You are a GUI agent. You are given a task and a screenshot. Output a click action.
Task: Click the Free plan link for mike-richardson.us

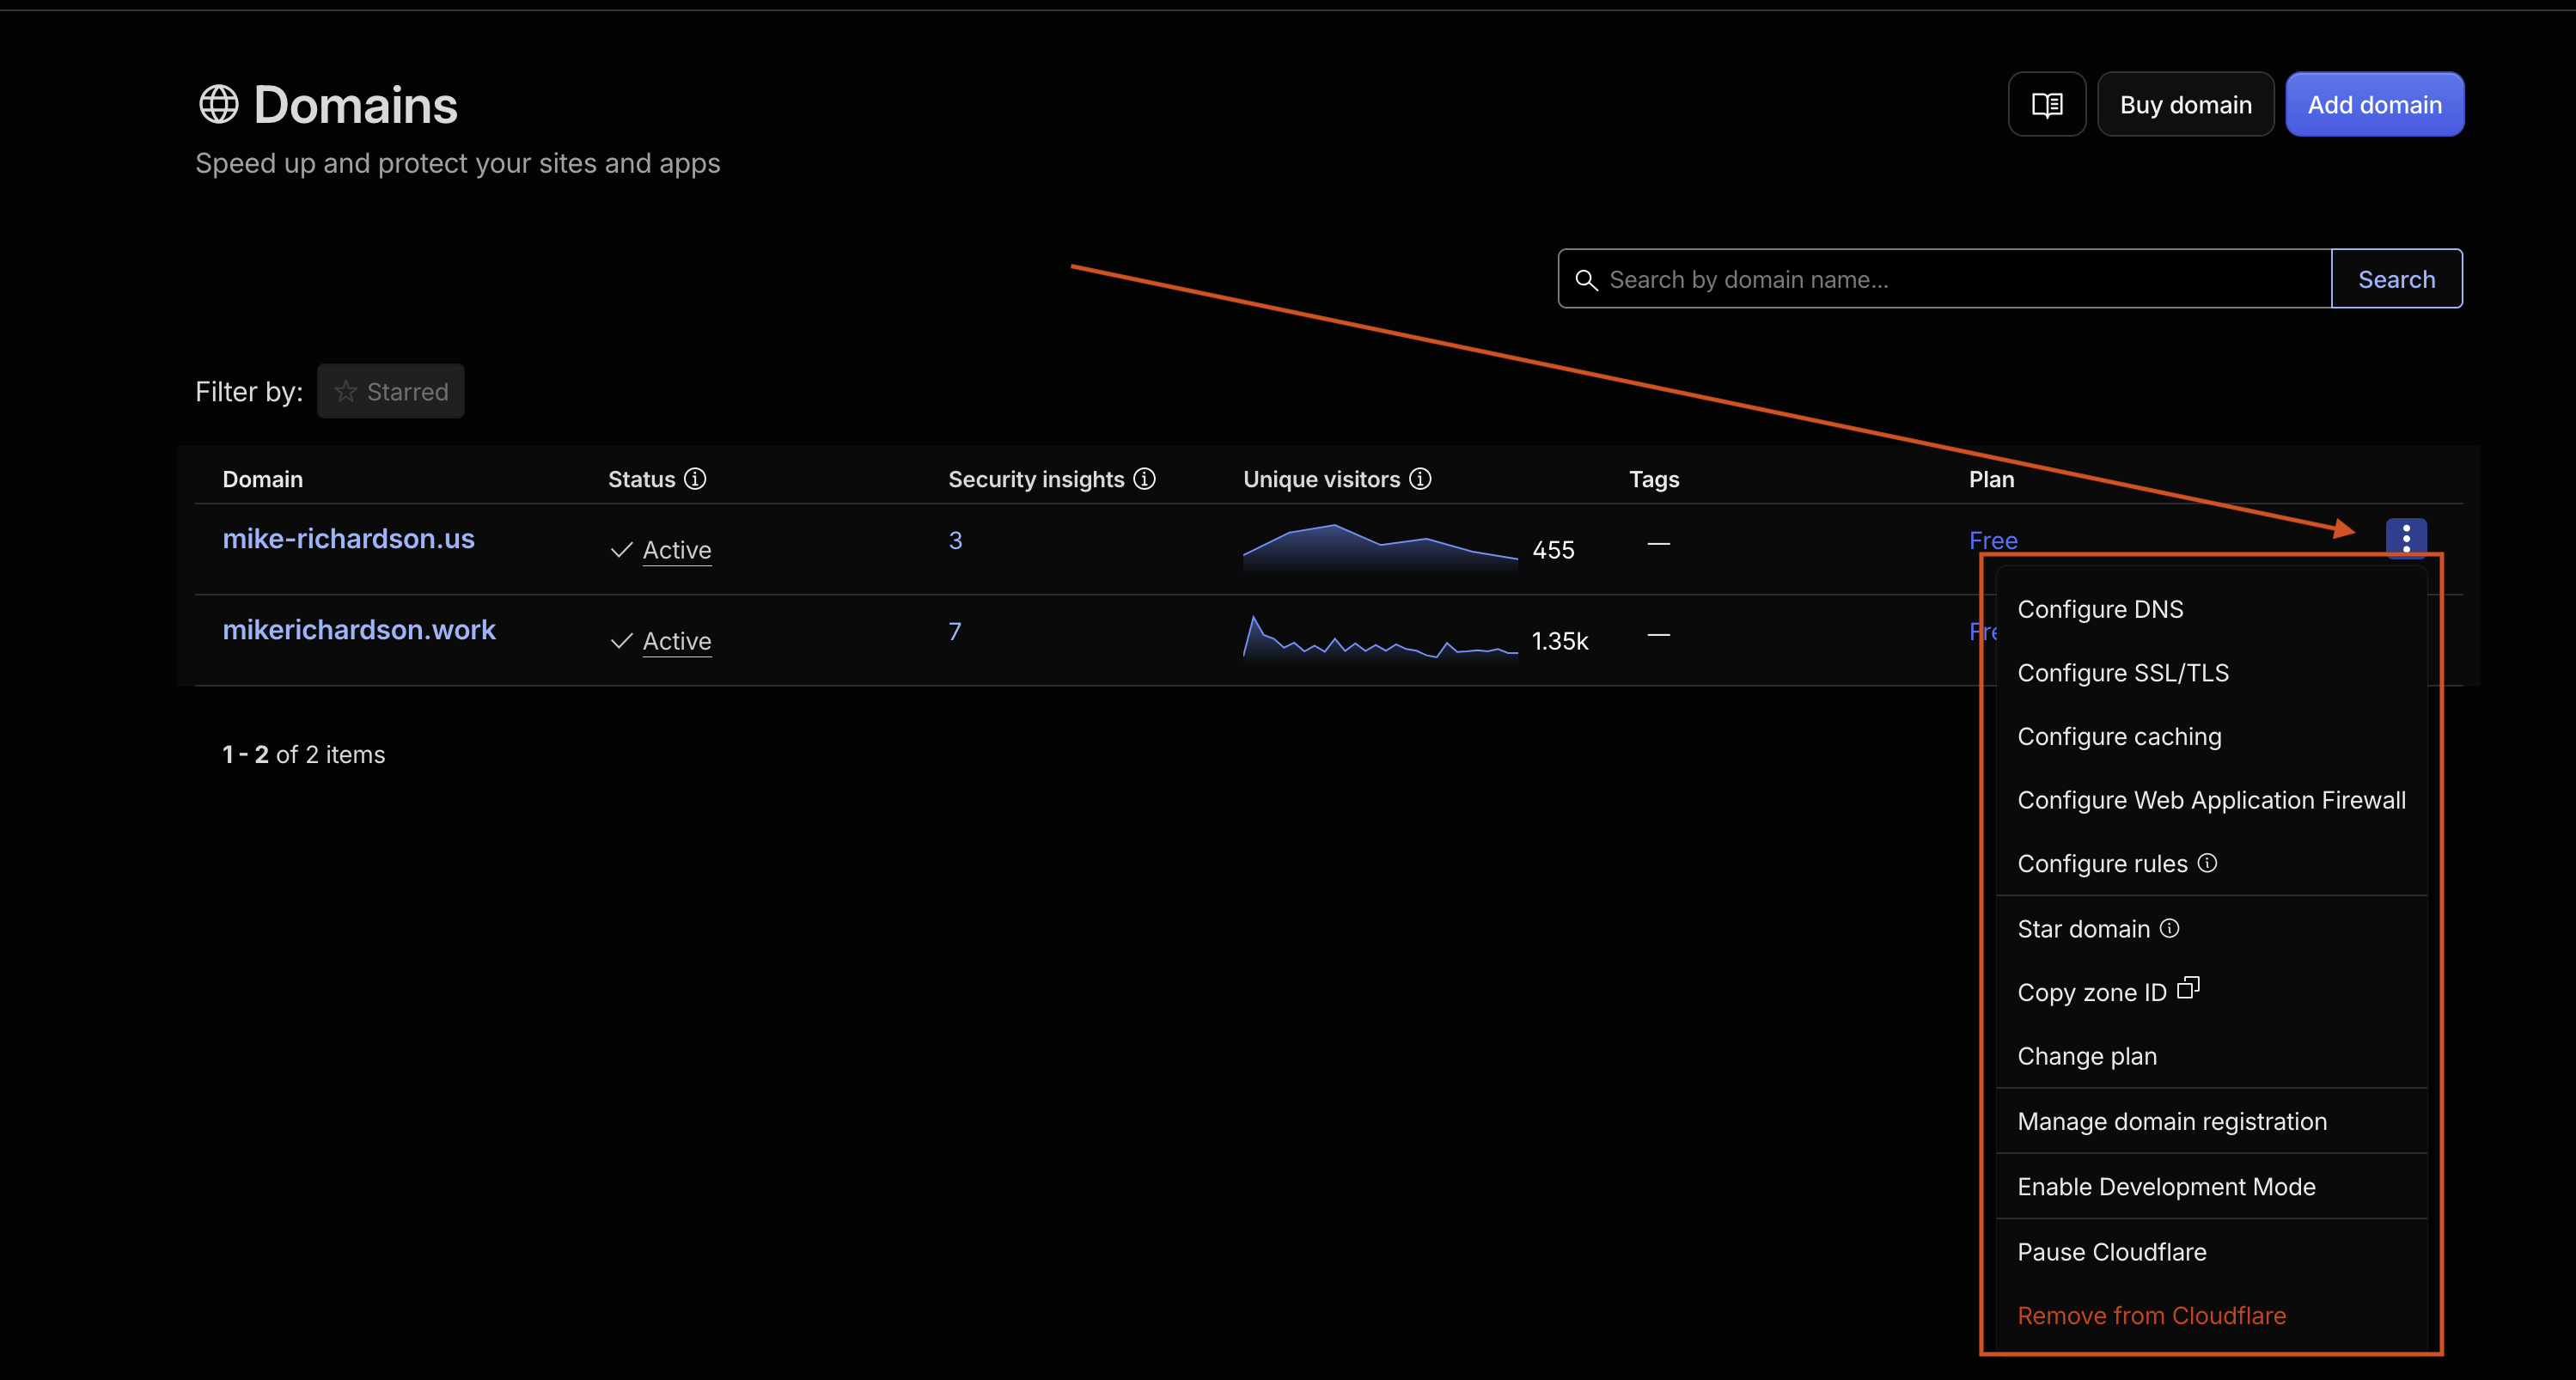pyautogui.click(x=1993, y=541)
